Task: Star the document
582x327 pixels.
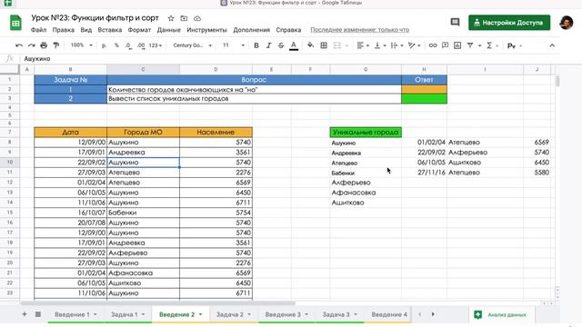Action: [171, 18]
